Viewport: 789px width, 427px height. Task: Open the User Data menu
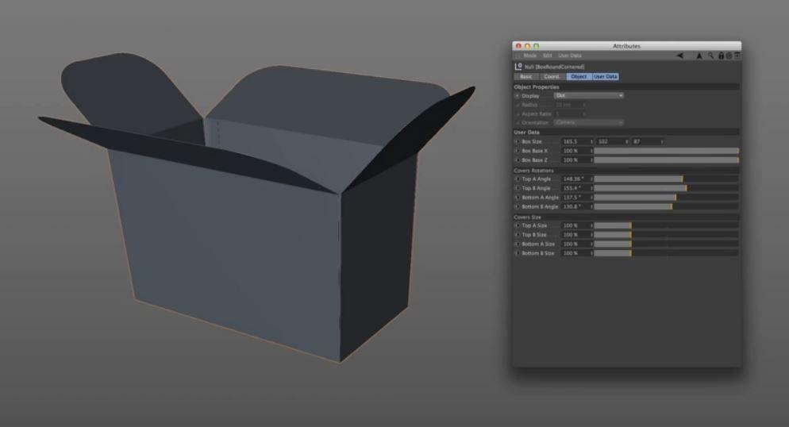(x=570, y=56)
